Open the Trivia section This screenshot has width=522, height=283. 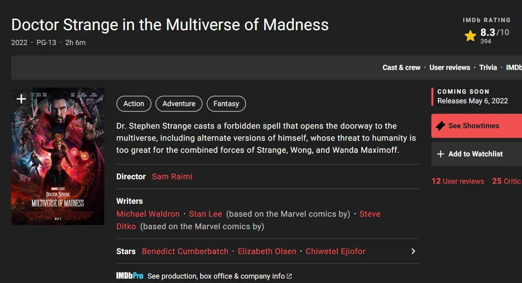(x=488, y=68)
